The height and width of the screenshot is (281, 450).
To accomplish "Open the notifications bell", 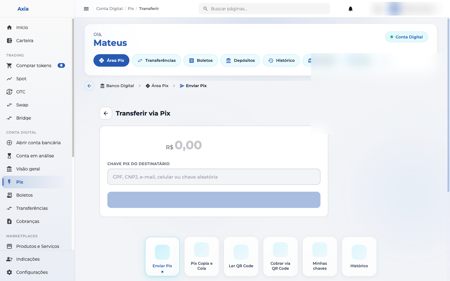I will click(x=351, y=9).
